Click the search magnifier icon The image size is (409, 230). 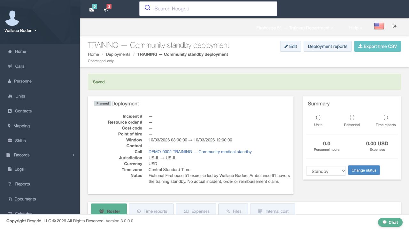[147, 8]
